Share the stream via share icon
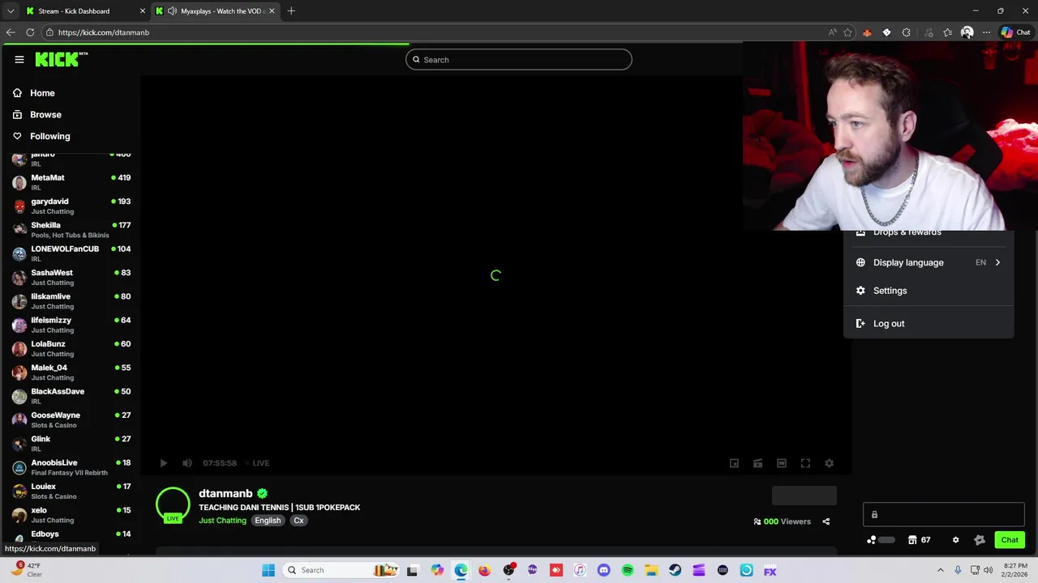The image size is (1038, 583). pos(826,521)
